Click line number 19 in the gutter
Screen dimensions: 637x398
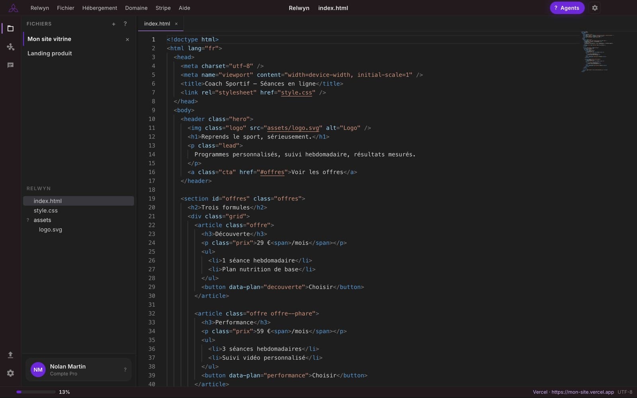point(152,199)
